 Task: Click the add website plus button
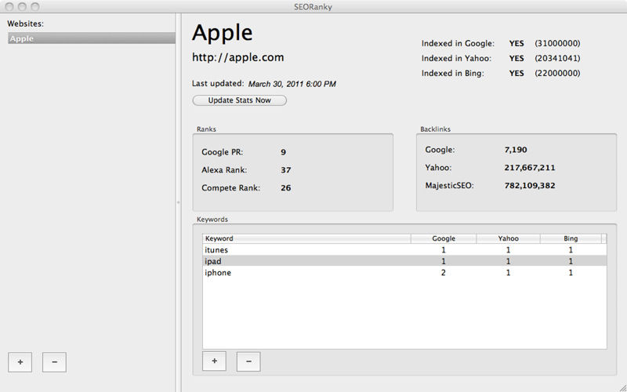click(20, 361)
